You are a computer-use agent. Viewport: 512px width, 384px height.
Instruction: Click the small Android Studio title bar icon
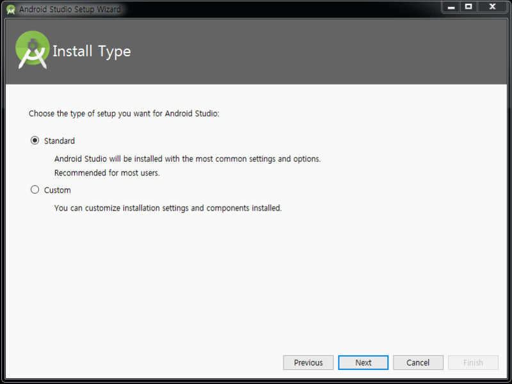pyautogui.click(x=11, y=10)
